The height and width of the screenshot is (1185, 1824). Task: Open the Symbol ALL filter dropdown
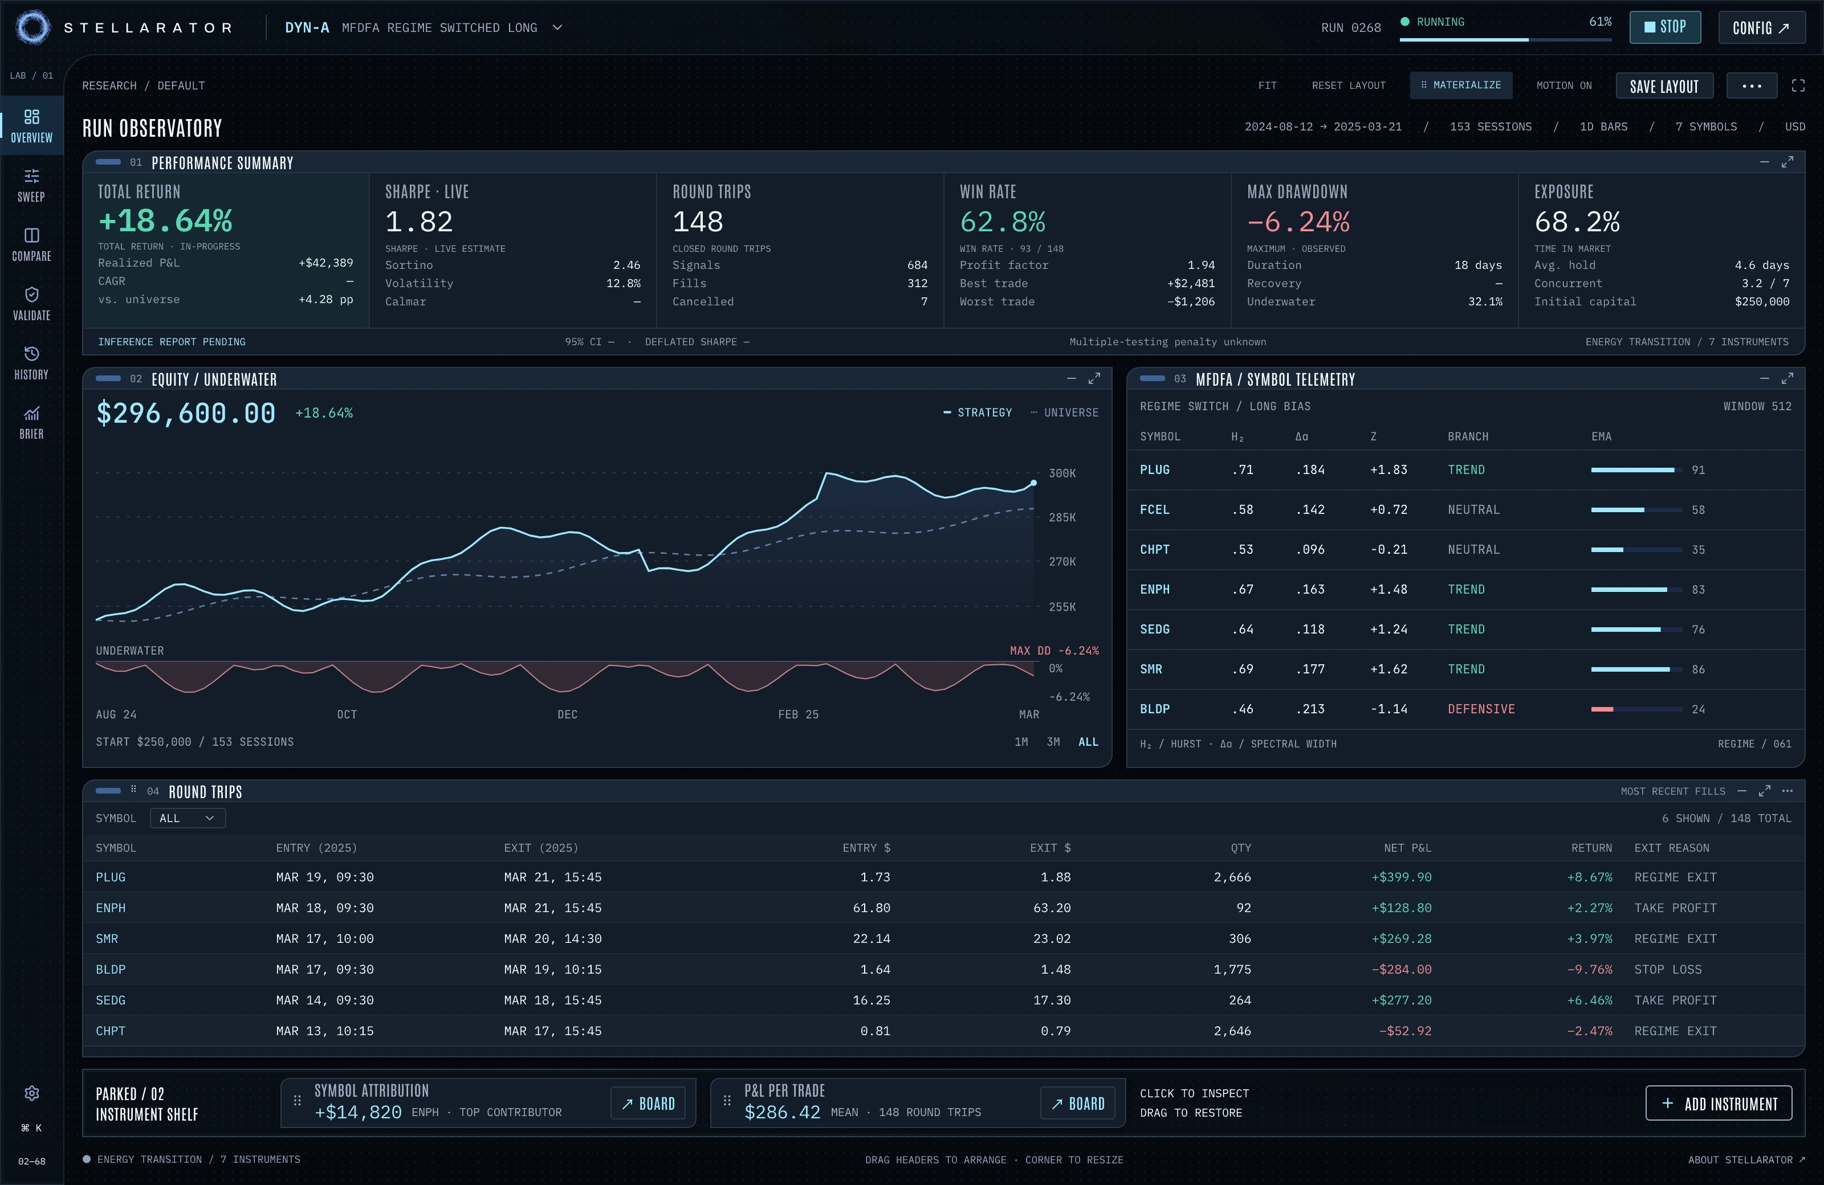pyautogui.click(x=188, y=818)
